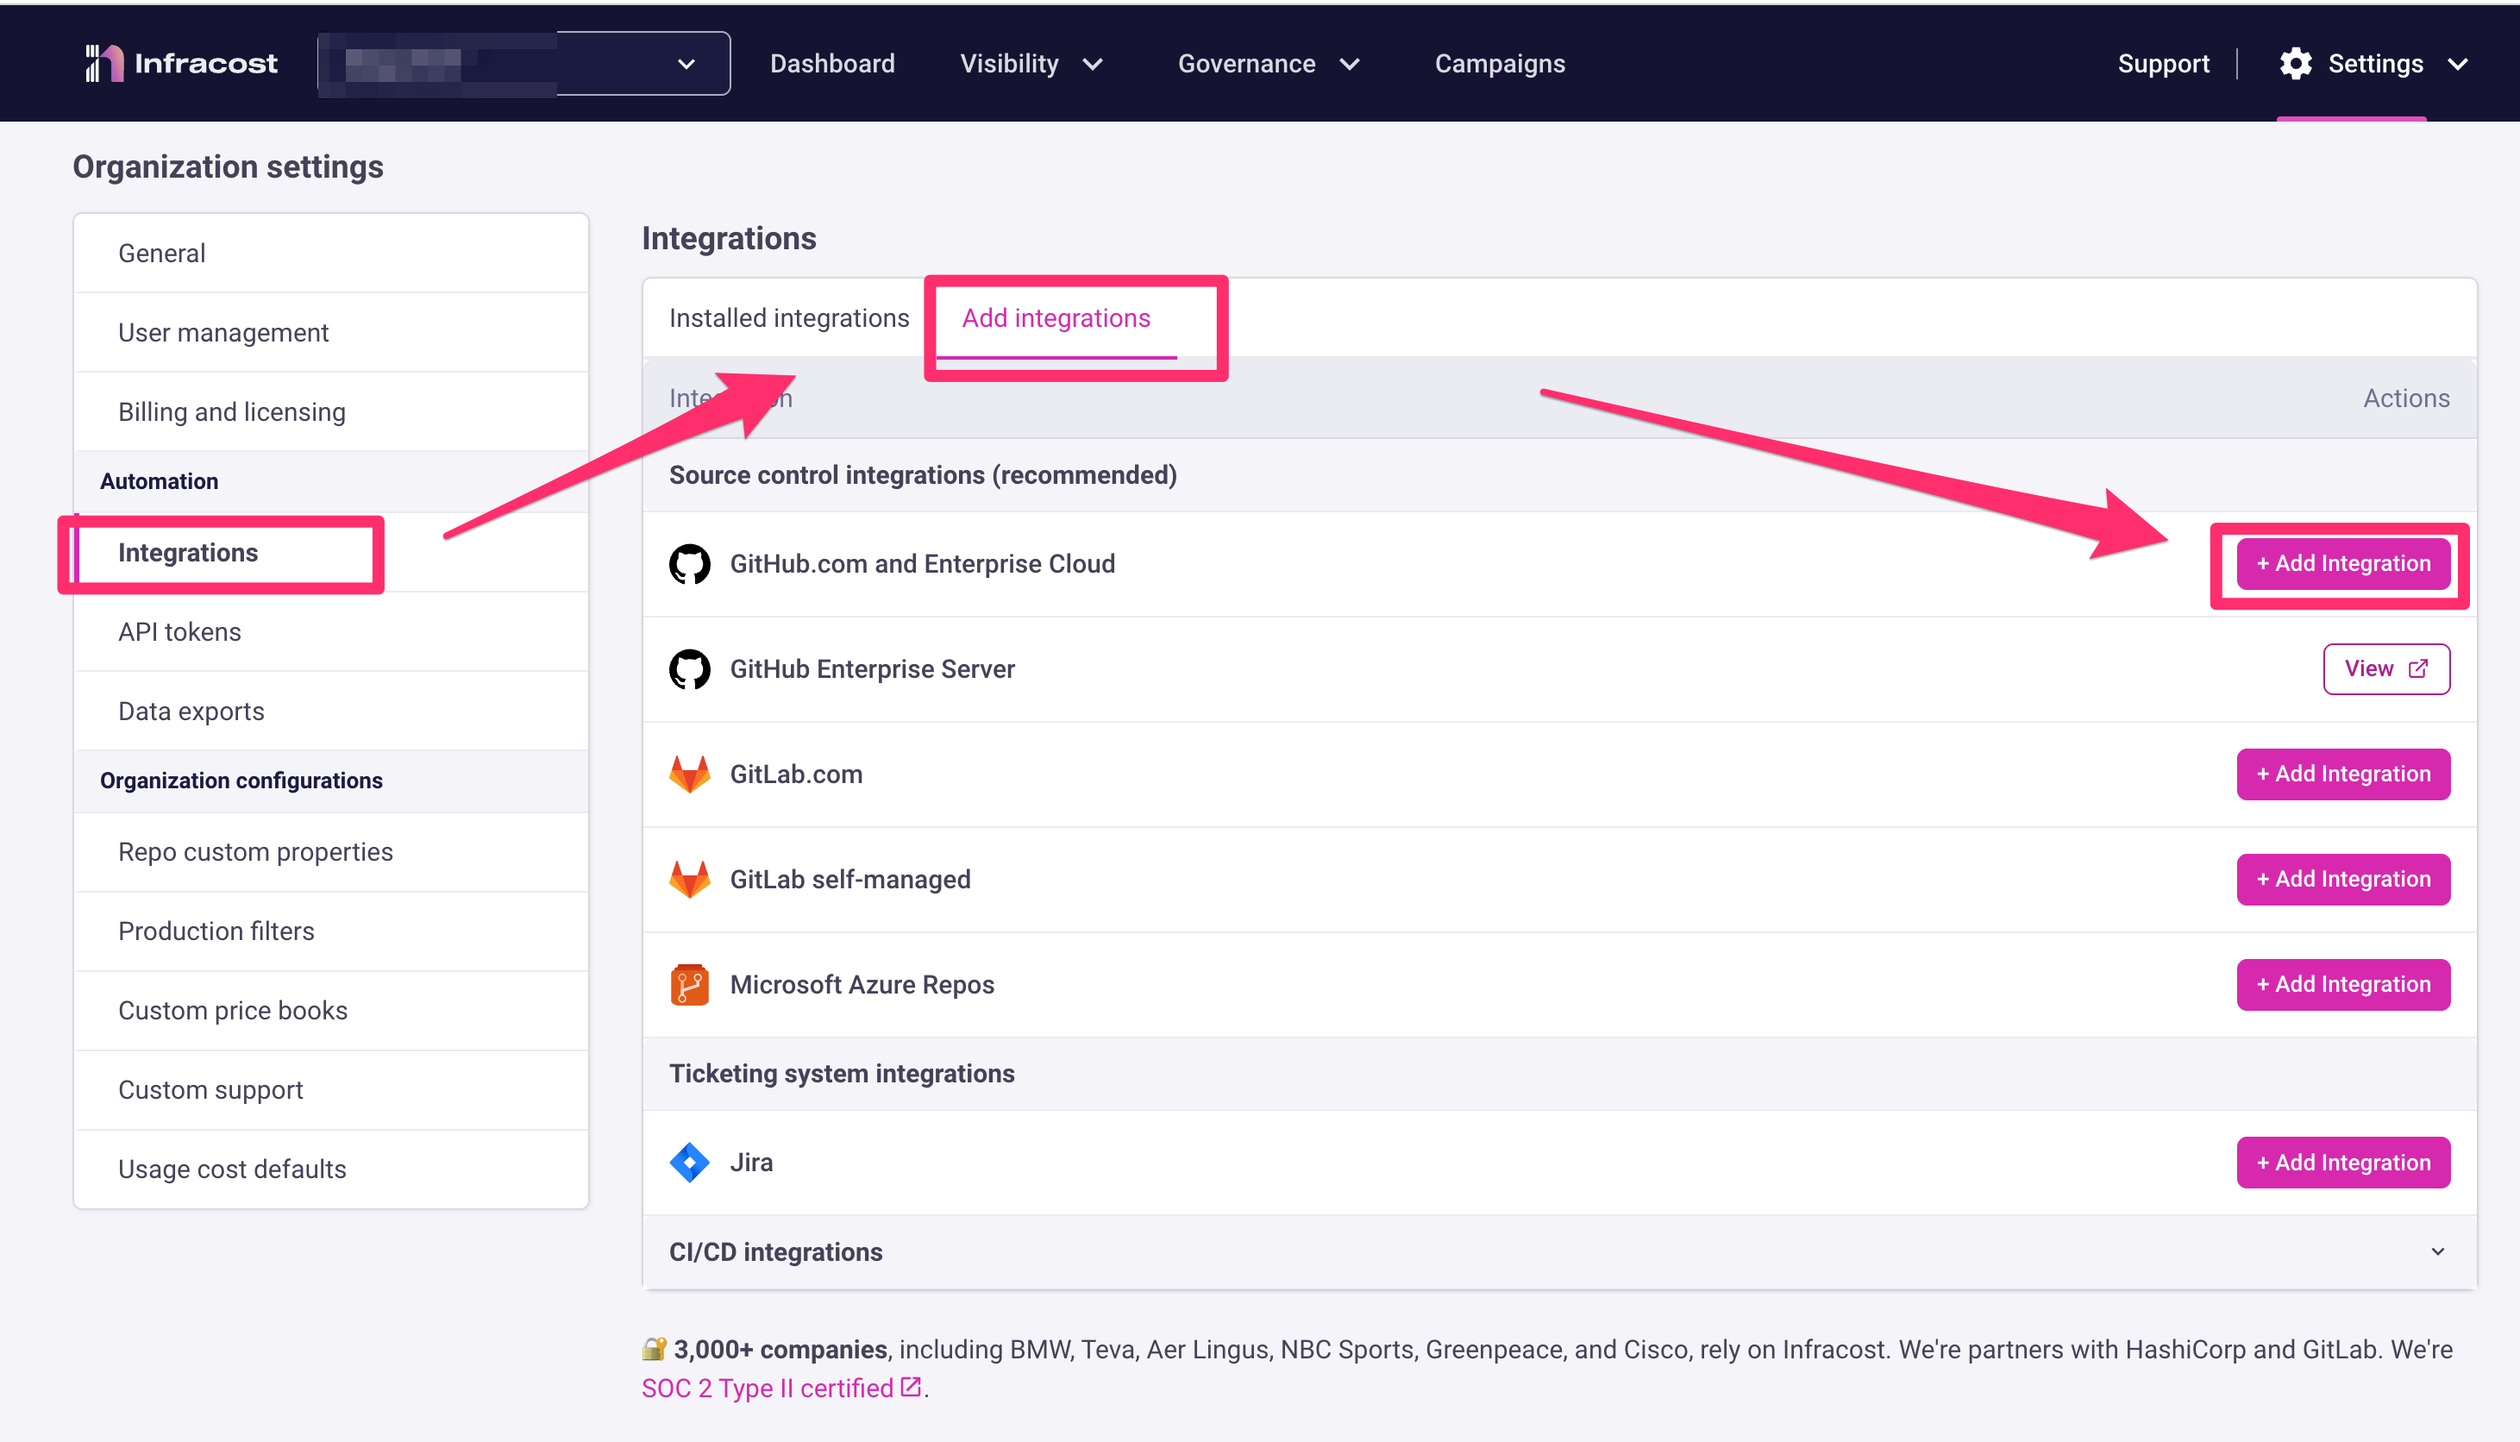Click the Infracost logo
Screen dimensions: 2520x1442
pyautogui.click(x=181, y=63)
